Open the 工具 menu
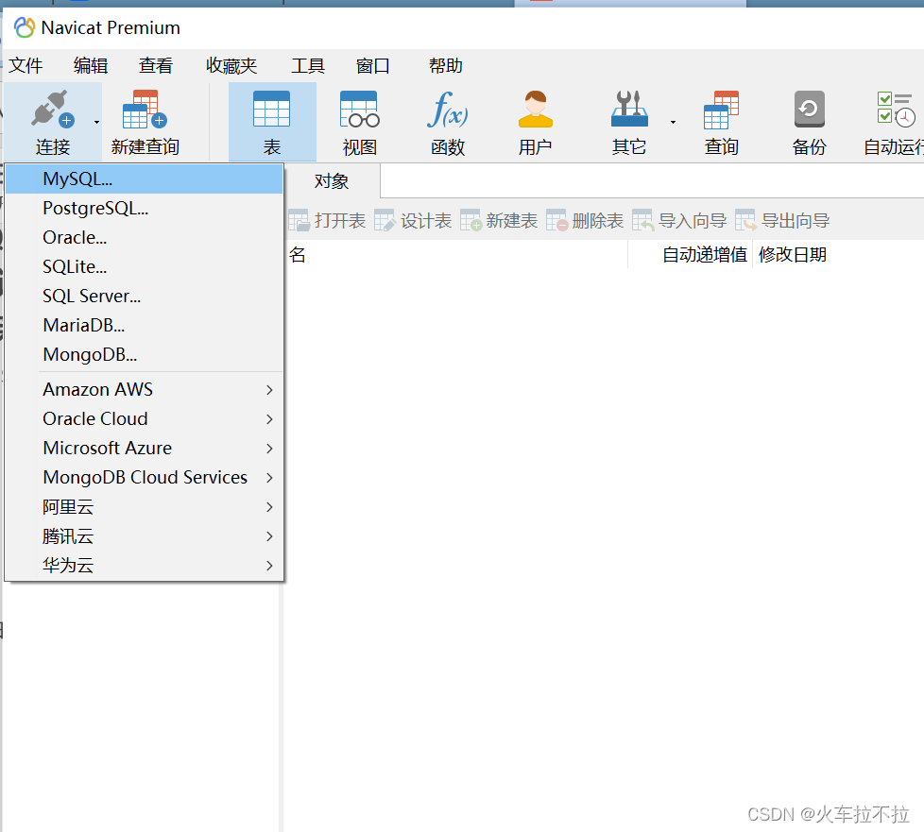Screen dimensions: 924x832 (308, 65)
